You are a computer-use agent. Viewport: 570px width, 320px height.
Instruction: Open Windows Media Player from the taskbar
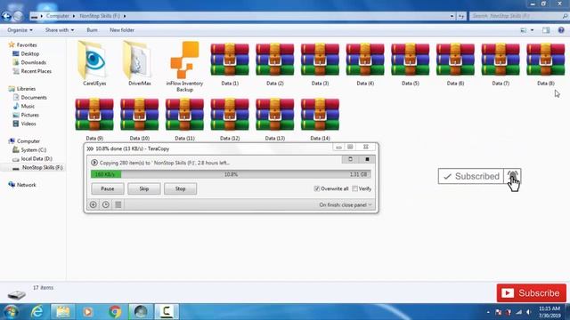pyautogui.click(x=87, y=312)
